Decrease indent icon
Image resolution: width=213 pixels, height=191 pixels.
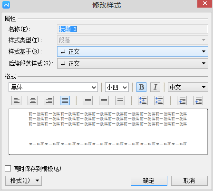[x=182, y=101]
